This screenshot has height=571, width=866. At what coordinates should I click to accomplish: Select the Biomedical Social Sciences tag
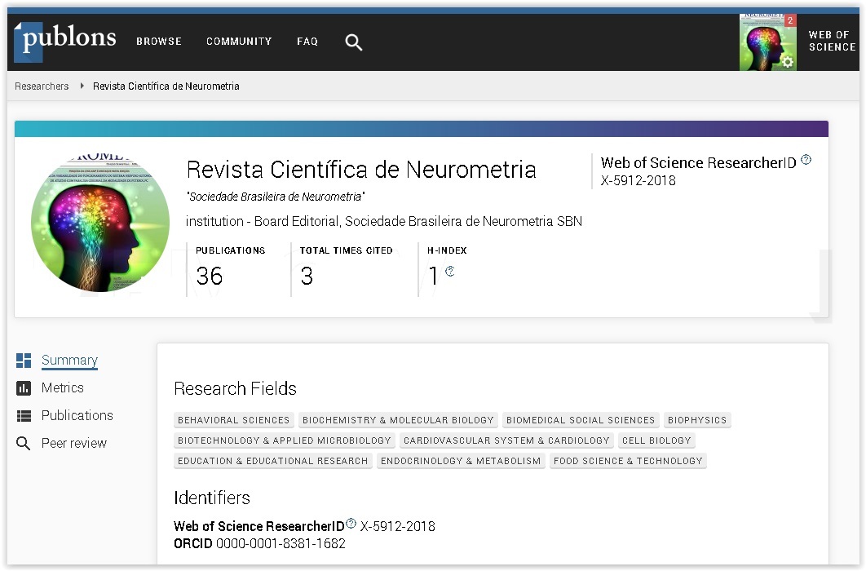coord(581,420)
